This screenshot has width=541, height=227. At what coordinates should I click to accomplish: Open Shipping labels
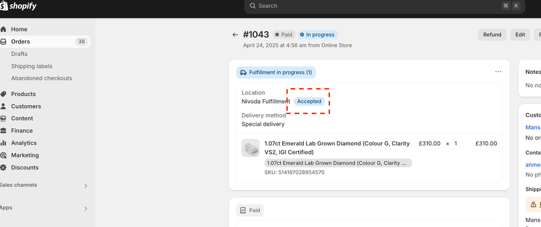[x=32, y=66]
